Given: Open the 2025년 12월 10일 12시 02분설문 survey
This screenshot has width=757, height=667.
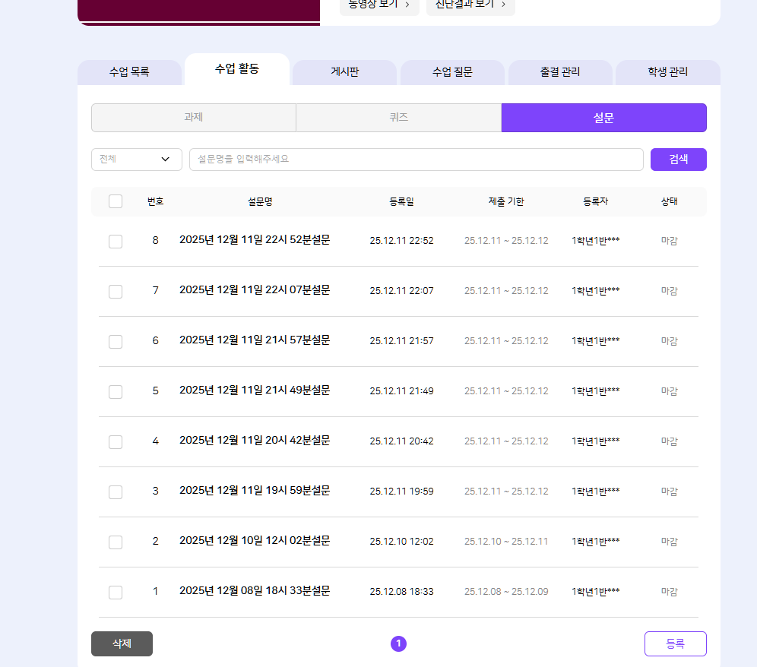Looking at the screenshot, I should point(255,541).
